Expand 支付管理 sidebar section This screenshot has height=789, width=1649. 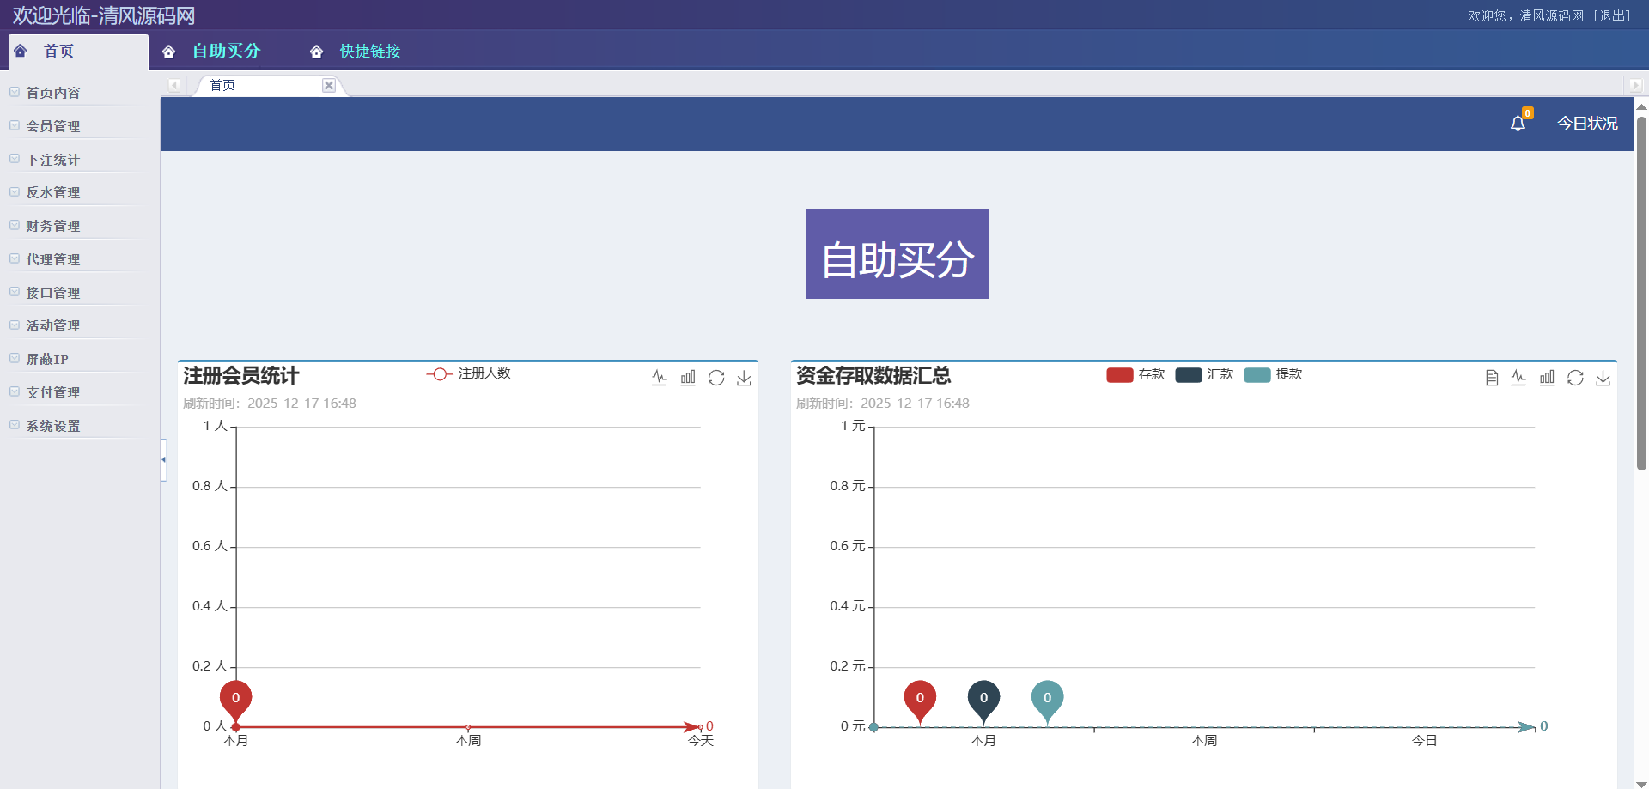coord(53,392)
